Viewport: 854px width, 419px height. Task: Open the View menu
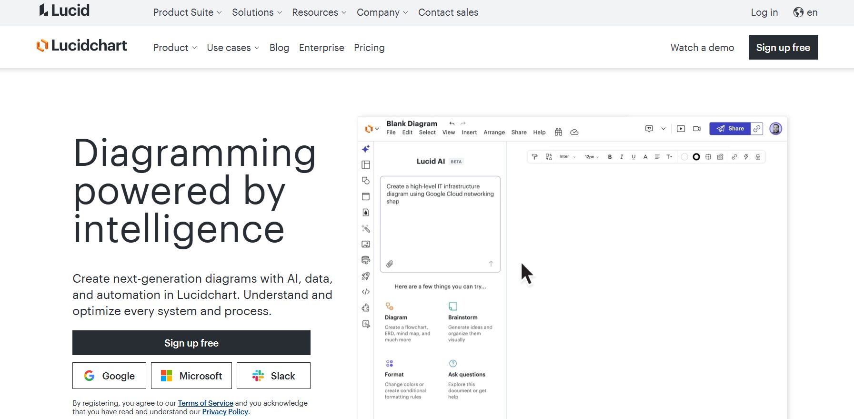click(x=449, y=133)
